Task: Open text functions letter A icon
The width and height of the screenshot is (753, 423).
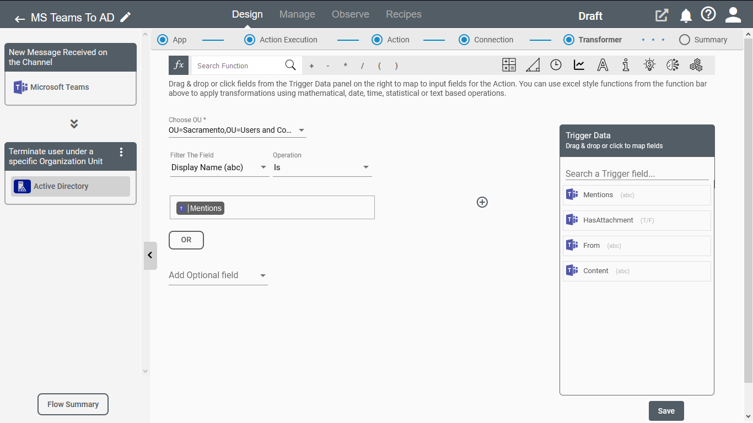Action: [603, 65]
